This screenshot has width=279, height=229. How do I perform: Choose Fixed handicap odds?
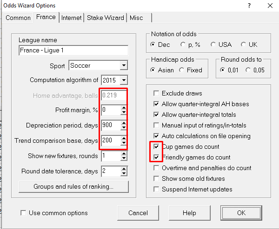181,70
